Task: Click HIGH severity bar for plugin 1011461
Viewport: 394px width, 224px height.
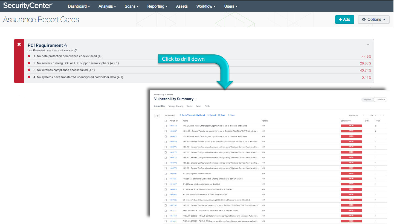Action: coord(351,221)
